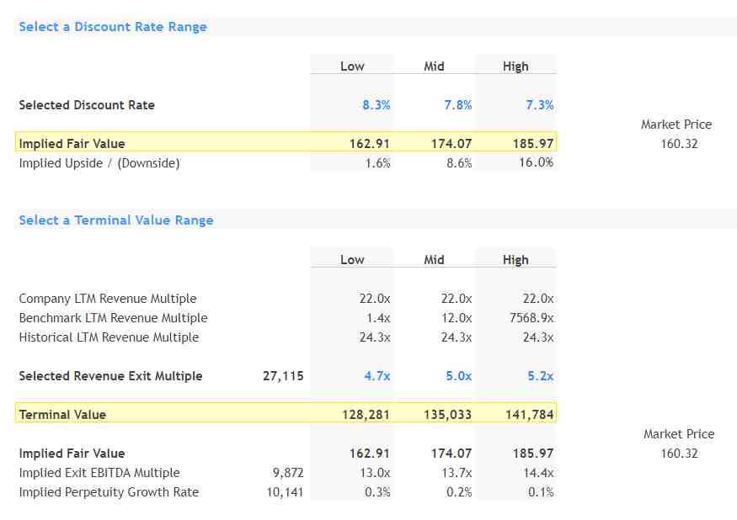The height and width of the screenshot is (520, 737).
Task: Select the 1.4x benchmark revenue multiple cell
Action: pos(375,318)
